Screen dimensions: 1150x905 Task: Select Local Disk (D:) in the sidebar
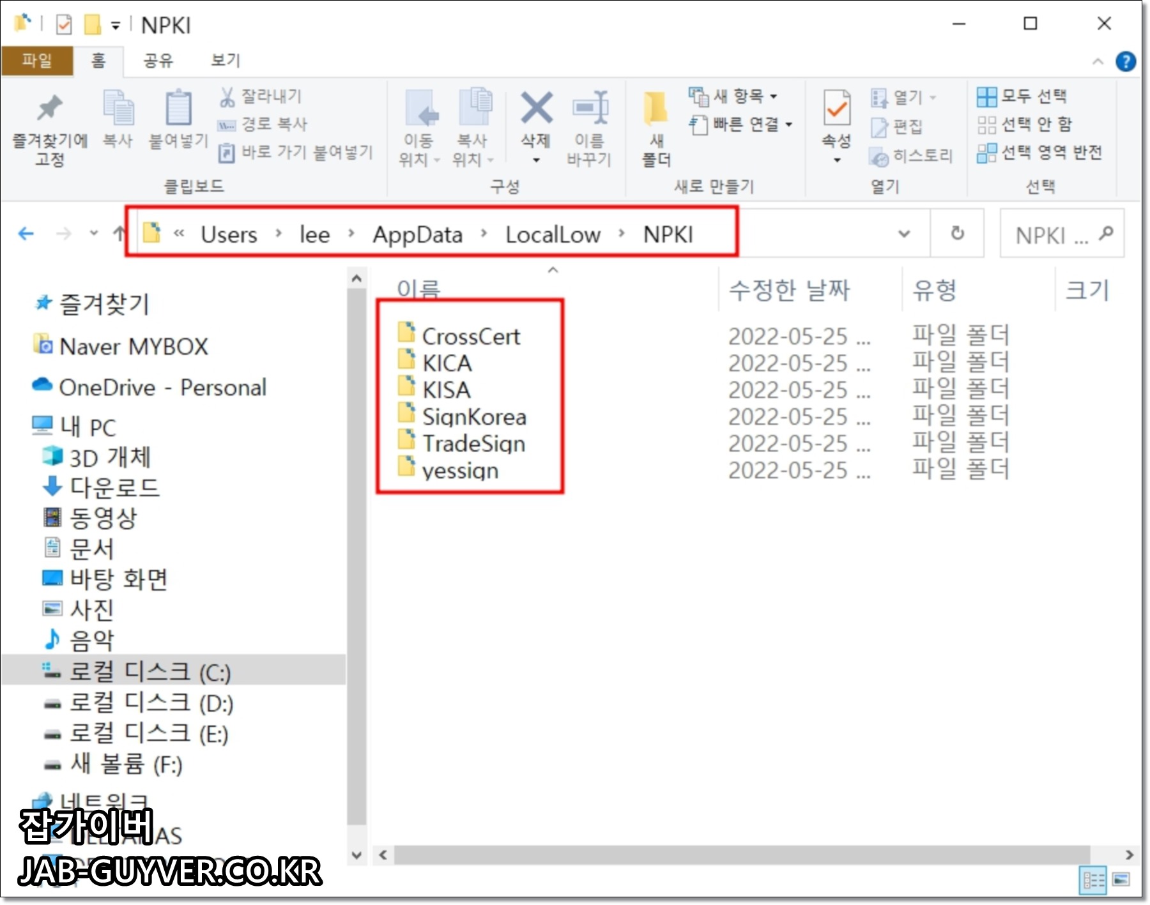tap(137, 703)
